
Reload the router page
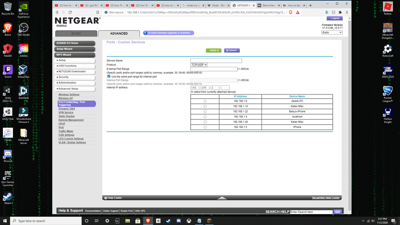click(70, 12)
